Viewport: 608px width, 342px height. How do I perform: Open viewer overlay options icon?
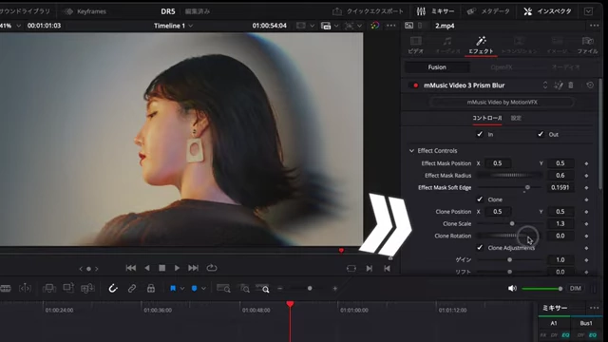pos(326,26)
